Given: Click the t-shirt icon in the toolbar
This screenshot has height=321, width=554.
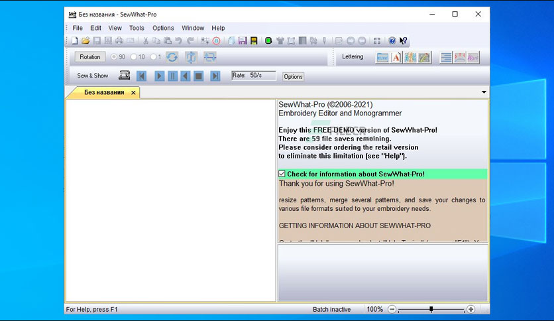Looking at the screenshot, I should click(280, 40).
